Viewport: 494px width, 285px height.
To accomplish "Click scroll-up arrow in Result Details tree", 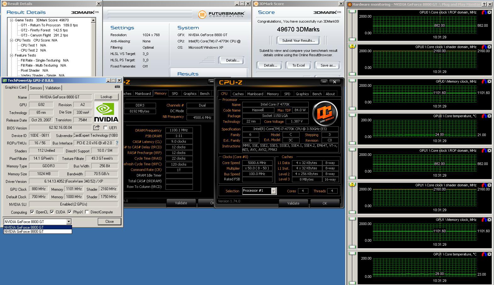I will 93,20.
